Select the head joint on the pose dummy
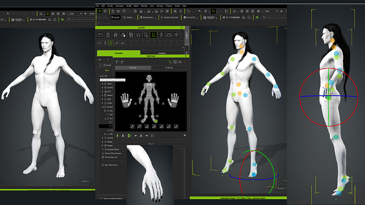 click(x=149, y=78)
